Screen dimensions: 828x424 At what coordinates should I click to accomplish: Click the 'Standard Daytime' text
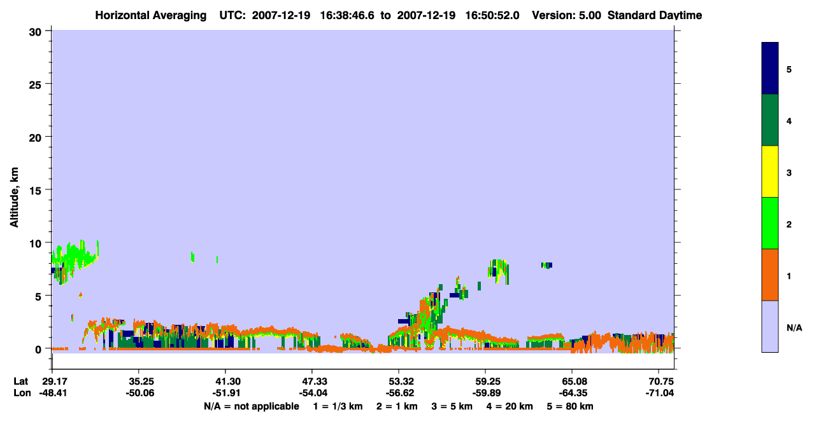point(655,15)
